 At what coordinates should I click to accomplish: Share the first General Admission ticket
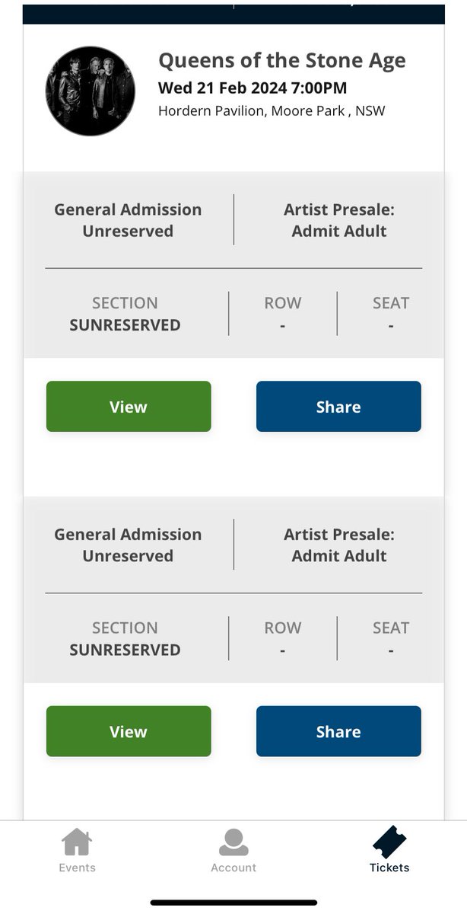[338, 407]
